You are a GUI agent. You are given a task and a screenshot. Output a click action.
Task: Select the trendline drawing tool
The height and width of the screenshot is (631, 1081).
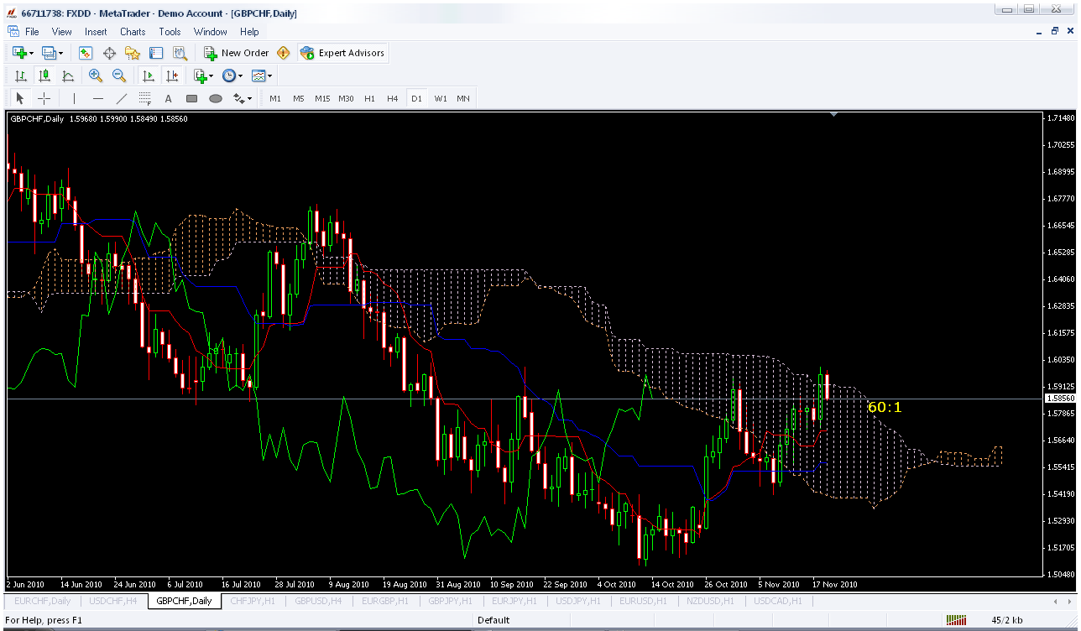coord(121,98)
